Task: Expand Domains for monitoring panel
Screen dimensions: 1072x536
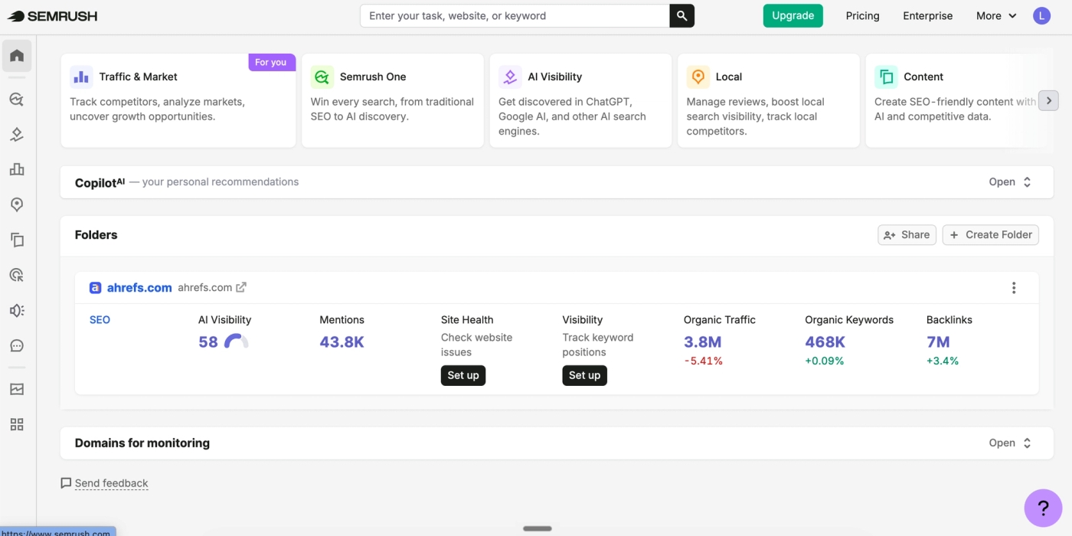Action: pyautogui.click(x=1011, y=443)
